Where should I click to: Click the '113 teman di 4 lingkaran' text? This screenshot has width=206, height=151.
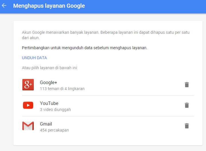(62, 89)
